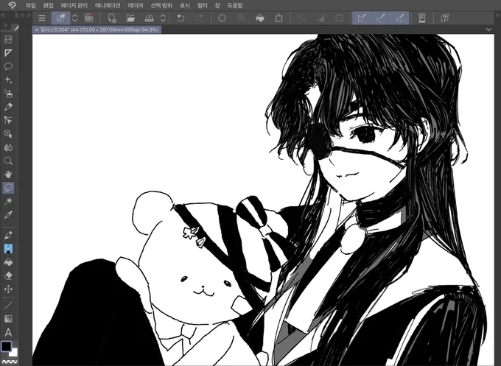Open a file with the folder icon
Viewport: 501px width, 366px height.
pyautogui.click(x=130, y=18)
